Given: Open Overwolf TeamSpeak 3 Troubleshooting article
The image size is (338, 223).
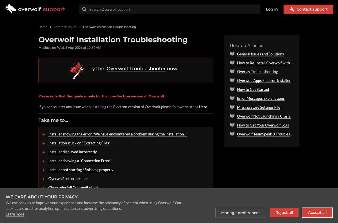Looking at the screenshot, I should [265, 134].
